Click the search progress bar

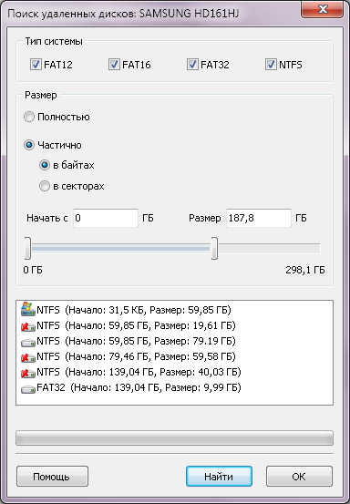[174, 438]
